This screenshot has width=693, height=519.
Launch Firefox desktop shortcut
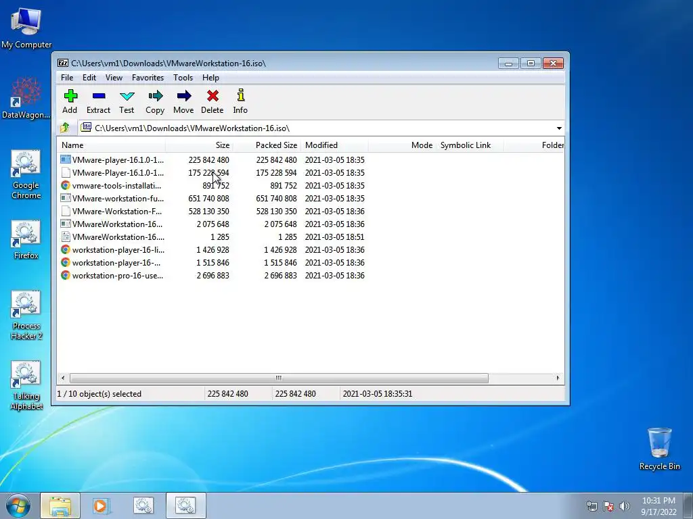26,240
